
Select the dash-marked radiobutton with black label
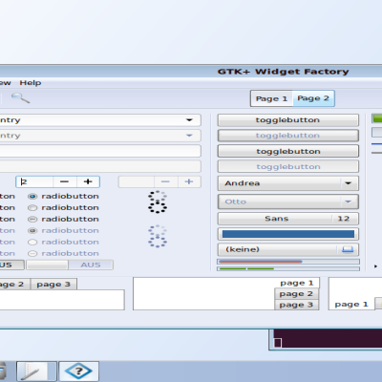click(x=32, y=220)
